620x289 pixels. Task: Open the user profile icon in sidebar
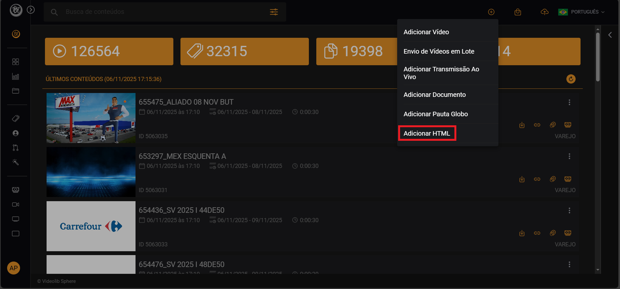click(16, 133)
